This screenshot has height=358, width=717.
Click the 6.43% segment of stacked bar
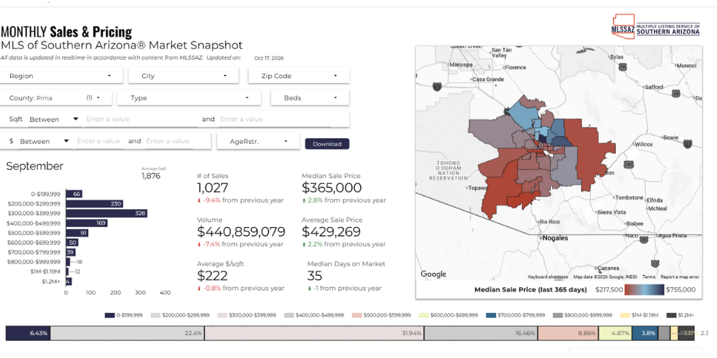27,334
